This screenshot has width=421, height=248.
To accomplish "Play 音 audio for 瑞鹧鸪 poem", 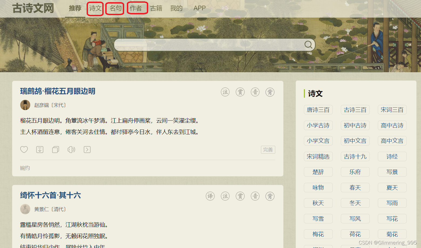I will pos(255,92).
